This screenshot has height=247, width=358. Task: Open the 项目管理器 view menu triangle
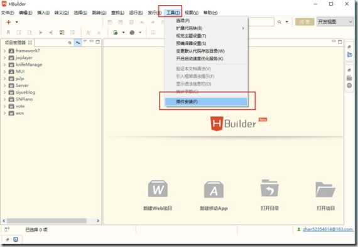pyautogui.click(x=85, y=41)
